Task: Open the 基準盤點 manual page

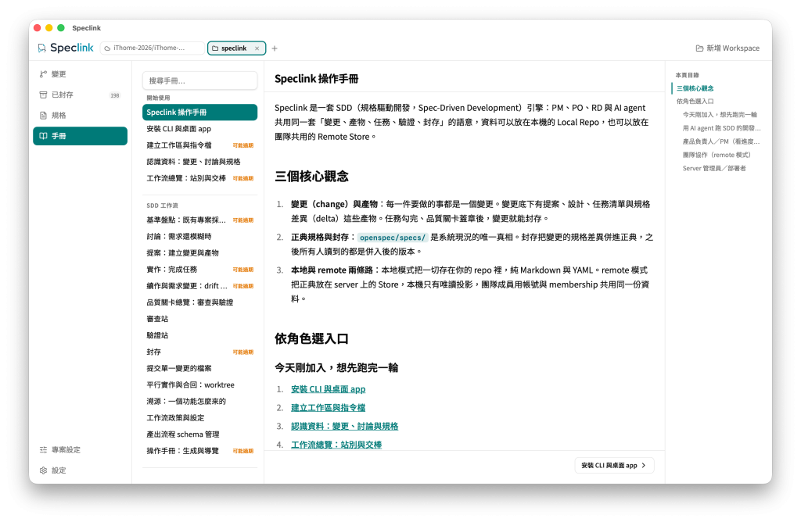Action: tap(199, 220)
